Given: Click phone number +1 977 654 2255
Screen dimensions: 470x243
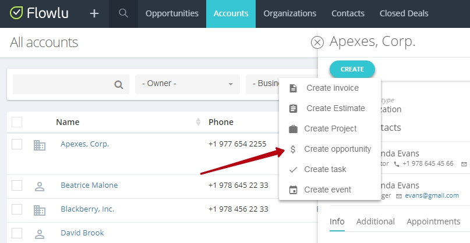Looking at the screenshot, I should coord(238,144).
